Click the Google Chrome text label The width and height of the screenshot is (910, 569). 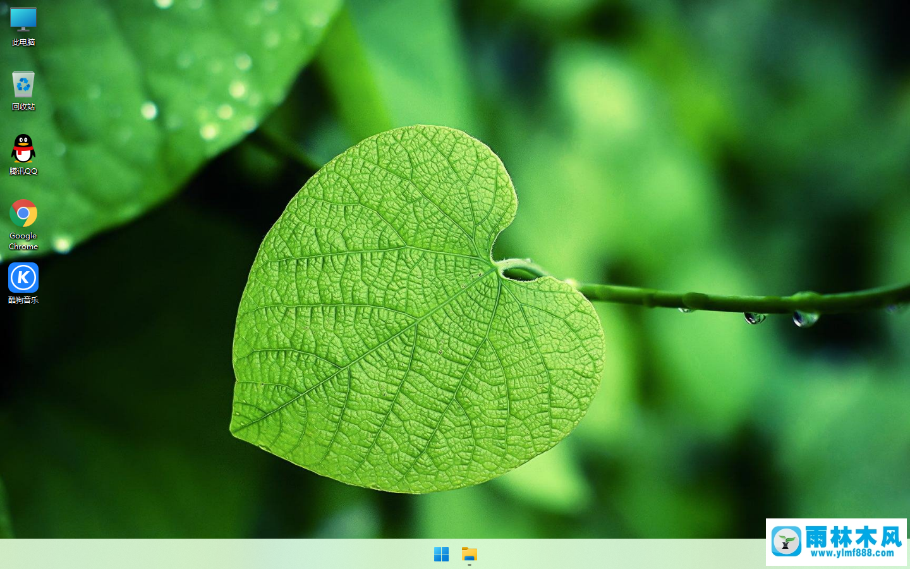[x=23, y=241]
